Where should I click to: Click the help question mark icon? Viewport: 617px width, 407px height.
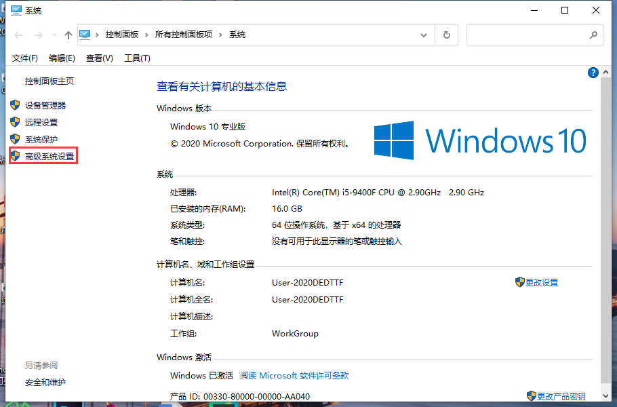(593, 73)
